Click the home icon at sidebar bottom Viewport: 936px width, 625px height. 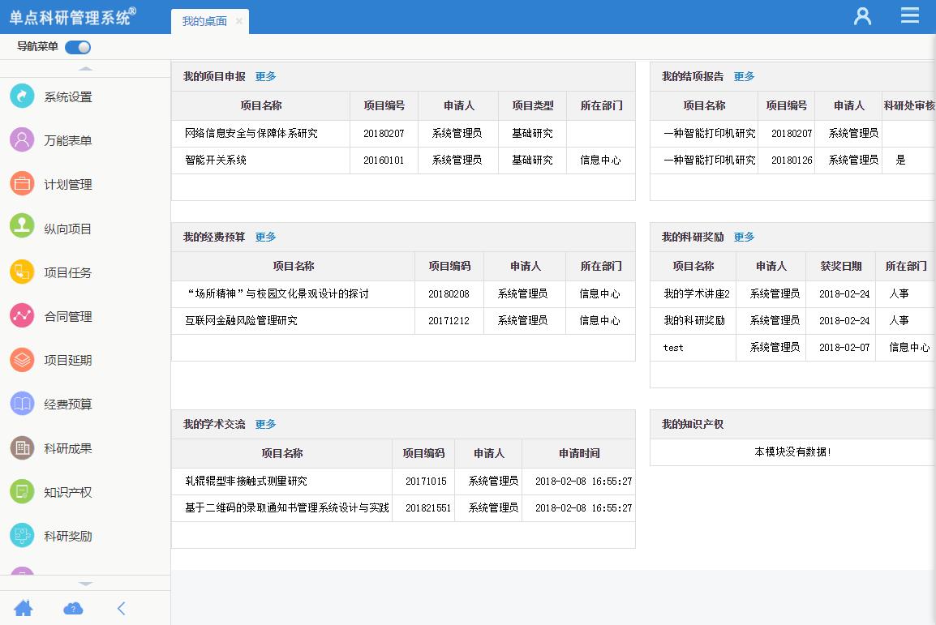(24, 608)
